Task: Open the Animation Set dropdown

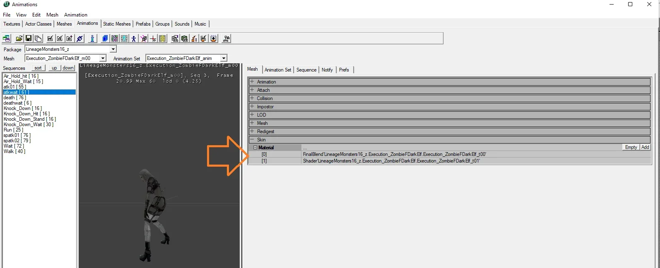Action: [224, 58]
